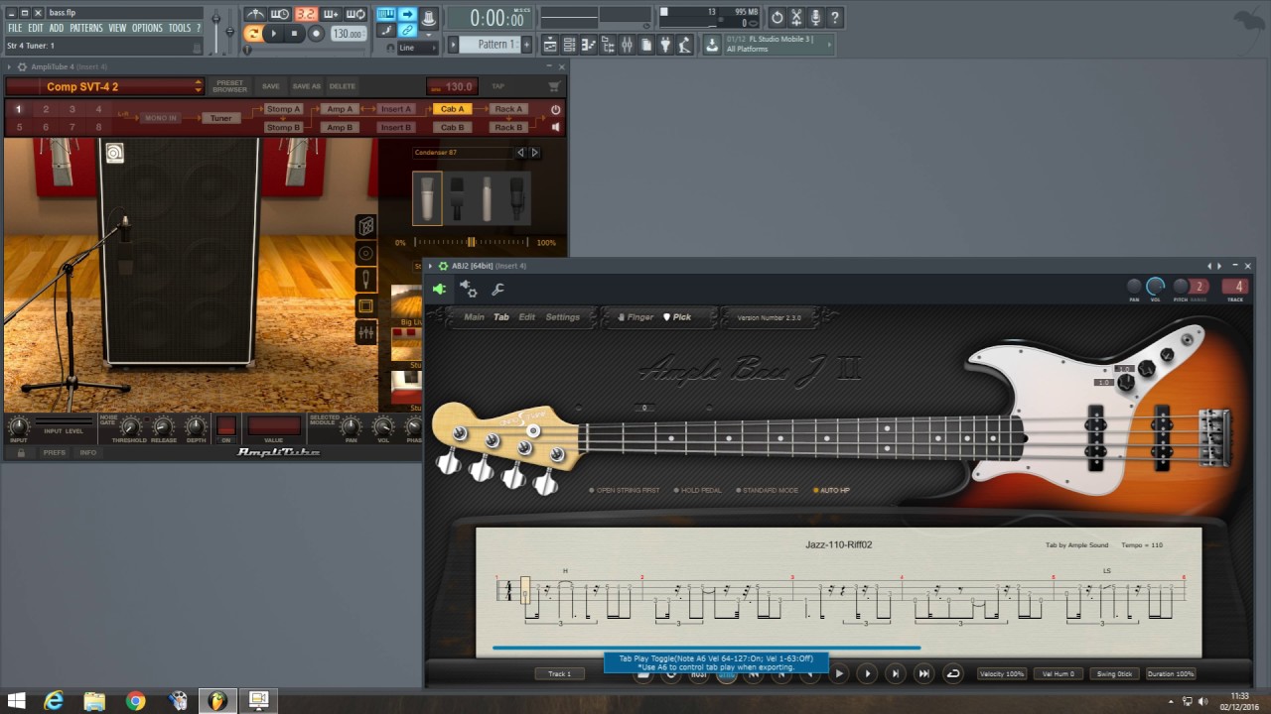Click the FL Studio record button
Screen dimensions: 1271x714
pos(317,34)
